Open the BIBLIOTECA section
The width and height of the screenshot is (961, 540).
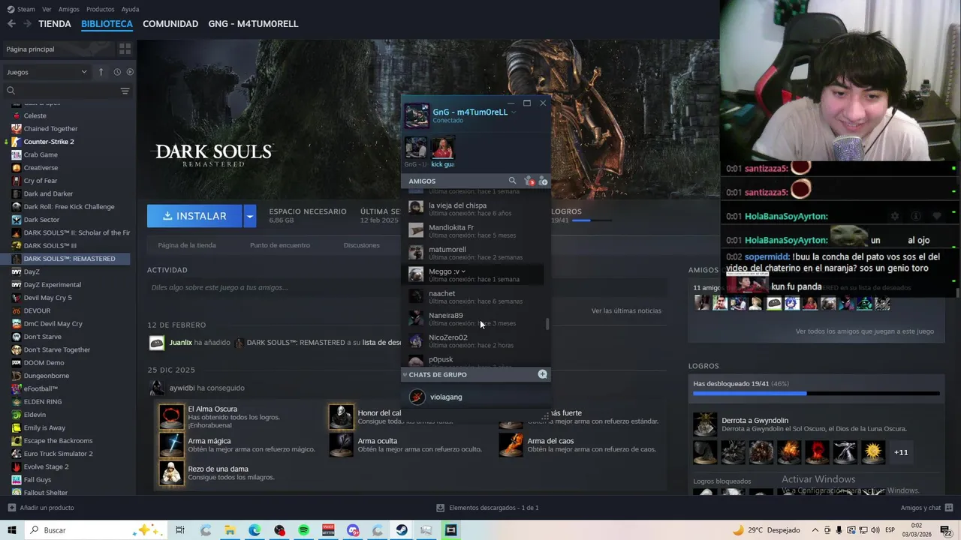pyautogui.click(x=107, y=24)
